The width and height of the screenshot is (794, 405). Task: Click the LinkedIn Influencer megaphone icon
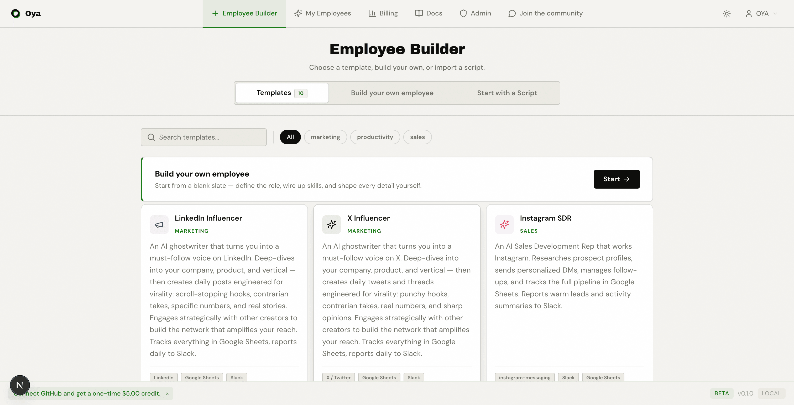pos(159,225)
